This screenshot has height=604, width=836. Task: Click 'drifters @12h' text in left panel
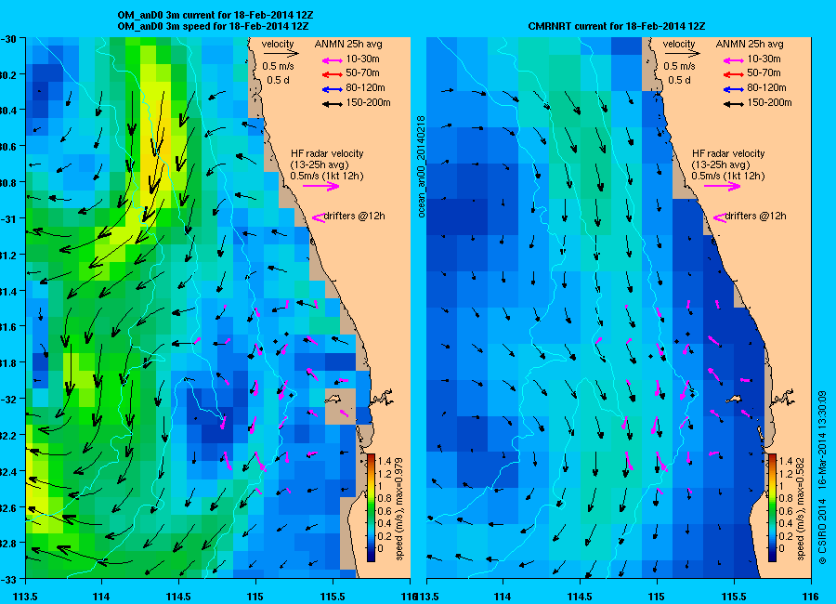[x=355, y=217]
